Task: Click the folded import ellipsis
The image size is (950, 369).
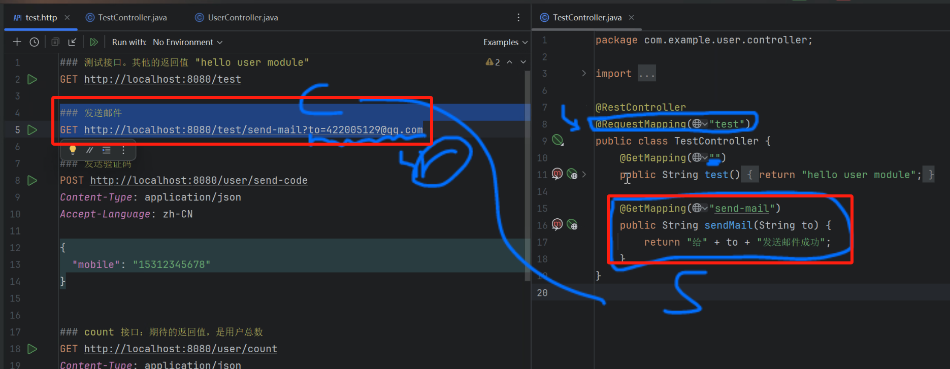Action: 647,74
